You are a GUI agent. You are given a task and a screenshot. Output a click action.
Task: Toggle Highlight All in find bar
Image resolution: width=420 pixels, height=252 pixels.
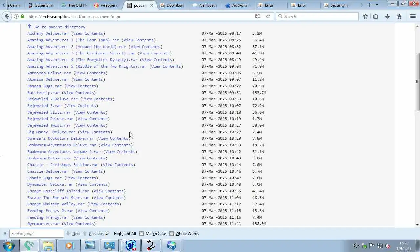[125, 234]
